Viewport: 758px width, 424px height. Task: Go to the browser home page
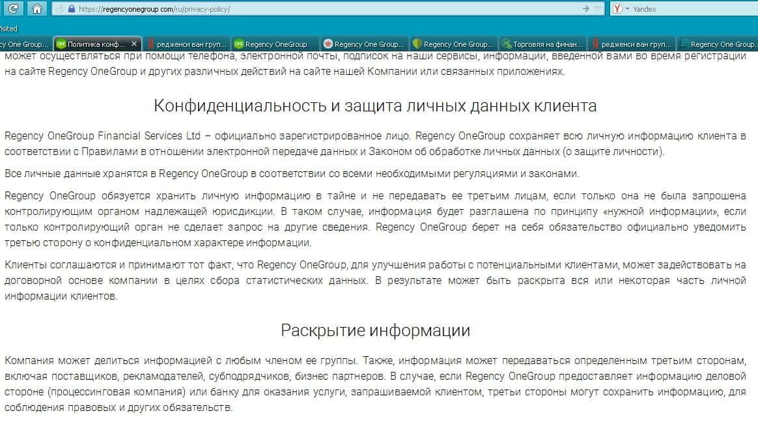[x=37, y=8]
